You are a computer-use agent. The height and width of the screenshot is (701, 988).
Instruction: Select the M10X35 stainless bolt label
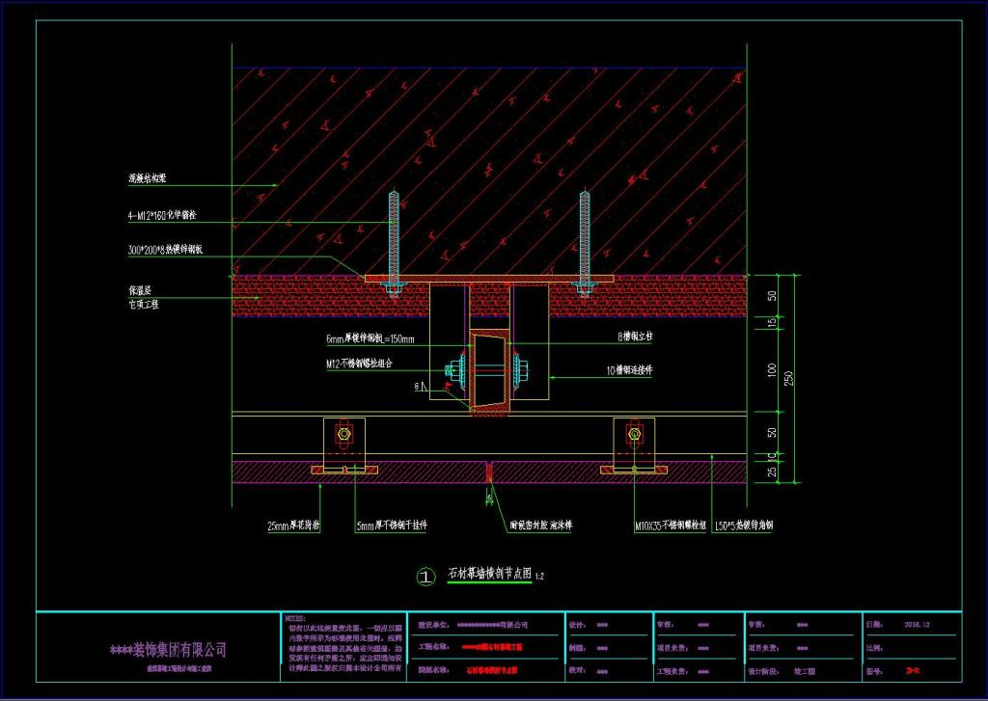(x=670, y=526)
